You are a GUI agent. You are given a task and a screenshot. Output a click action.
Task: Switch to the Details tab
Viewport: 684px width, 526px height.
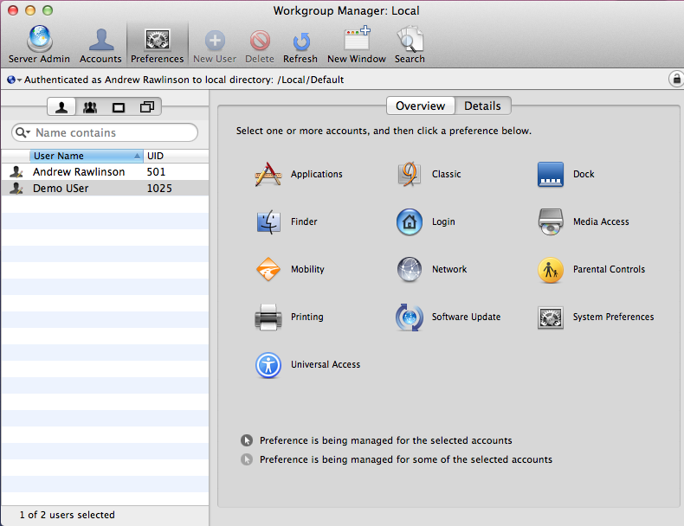tap(482, 106)
